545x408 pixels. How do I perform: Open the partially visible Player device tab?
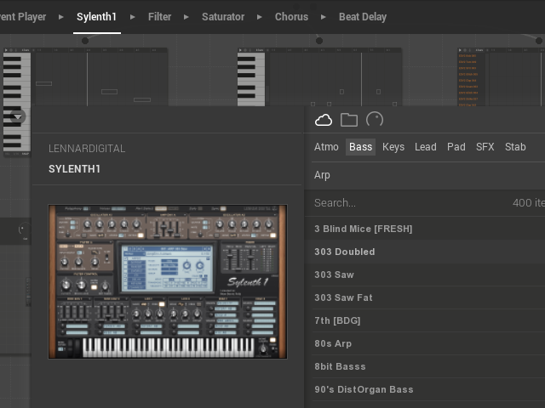[x=23, y=17]
